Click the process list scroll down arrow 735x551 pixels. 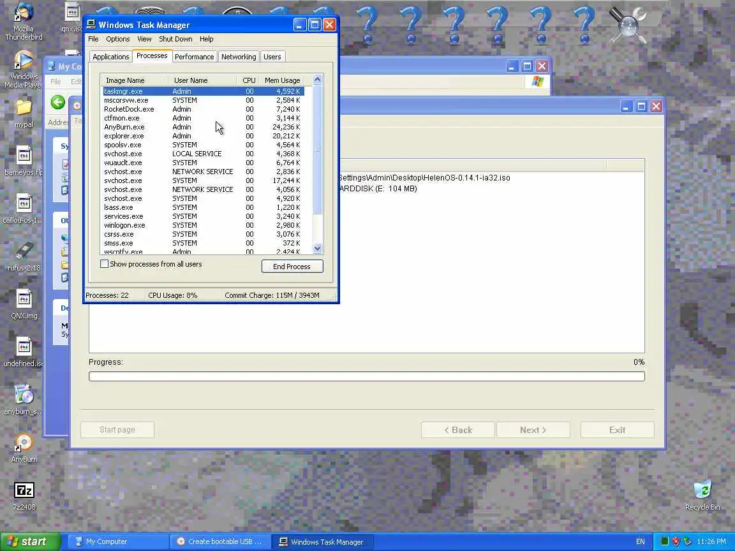click(x=317, y=248)
